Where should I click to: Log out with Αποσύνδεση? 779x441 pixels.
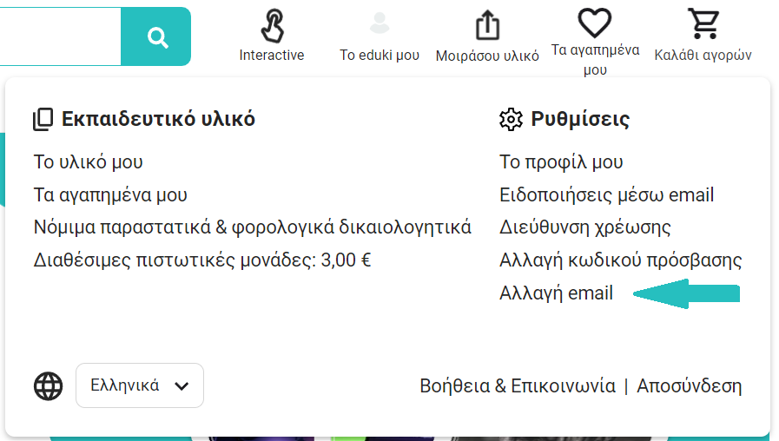point(690,386)
